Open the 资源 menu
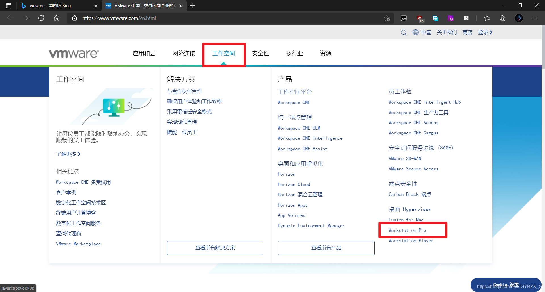 [x=326, y=53]
